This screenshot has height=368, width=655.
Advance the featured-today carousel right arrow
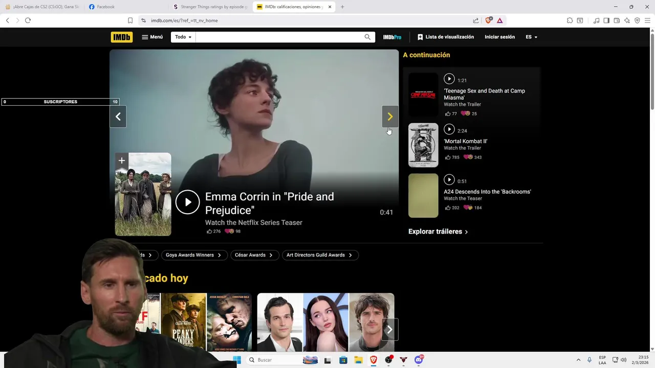[x=389, y=330]
